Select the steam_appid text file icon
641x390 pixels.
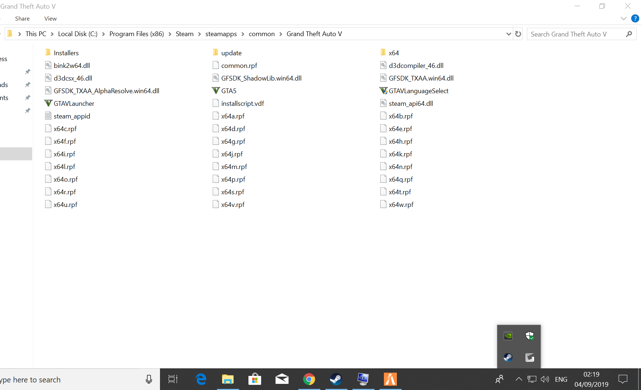48,116
